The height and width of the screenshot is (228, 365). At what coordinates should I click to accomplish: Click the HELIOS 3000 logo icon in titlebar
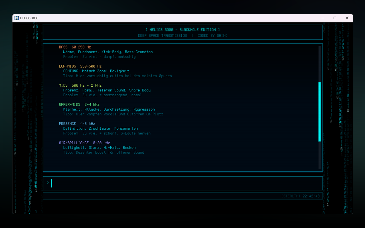coord(16,18)
